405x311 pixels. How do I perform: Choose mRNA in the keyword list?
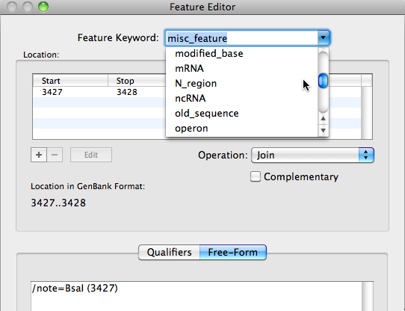pos(241,69)
